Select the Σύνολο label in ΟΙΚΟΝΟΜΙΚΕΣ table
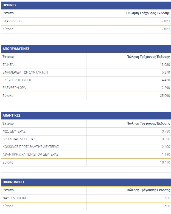 pyautogui.click(x=8, y=206)
